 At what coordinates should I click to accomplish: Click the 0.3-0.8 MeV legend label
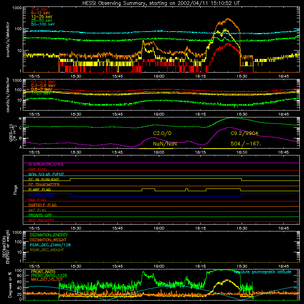43,85
